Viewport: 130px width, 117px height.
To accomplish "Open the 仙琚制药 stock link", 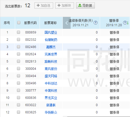I will click(51, 40).
